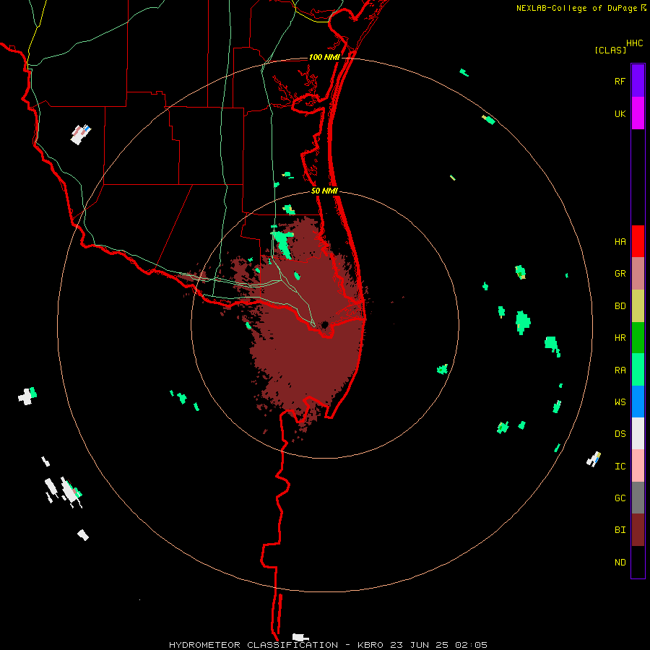Select the BD yellow legend block

pos(638,306)
